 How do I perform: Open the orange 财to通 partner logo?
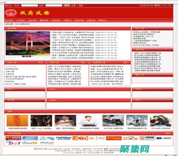point(130,138)
